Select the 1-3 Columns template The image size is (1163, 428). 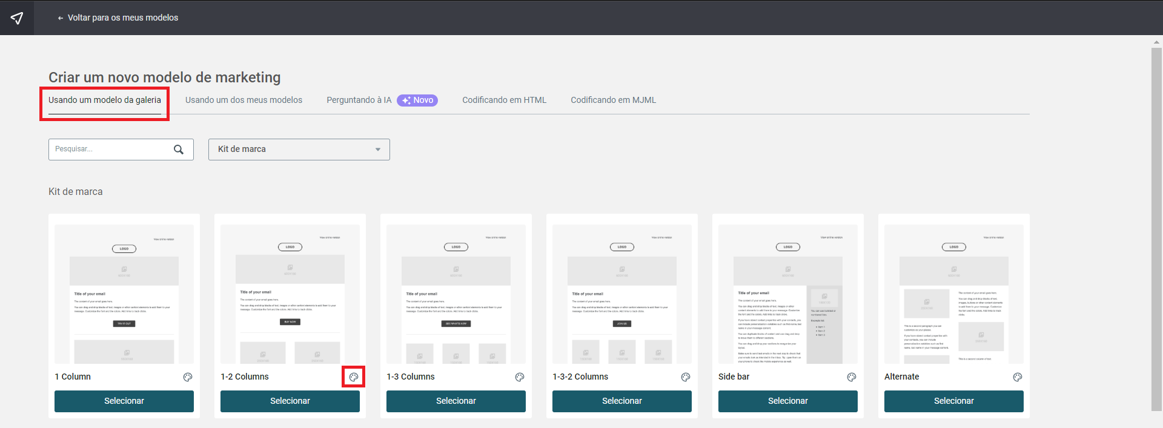(456, 401)
